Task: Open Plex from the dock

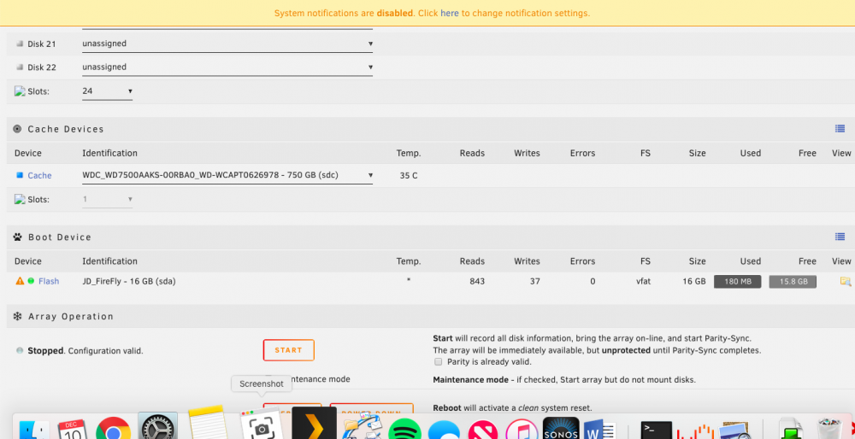Action: coord(314,424)
